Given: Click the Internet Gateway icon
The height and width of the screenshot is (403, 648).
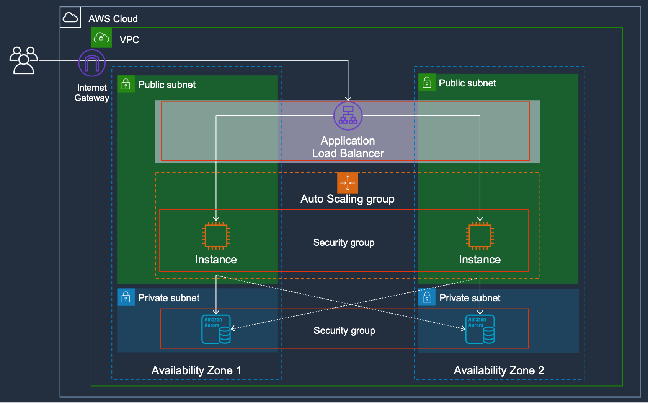Looking at the screenshot, I should click(91, 63).
